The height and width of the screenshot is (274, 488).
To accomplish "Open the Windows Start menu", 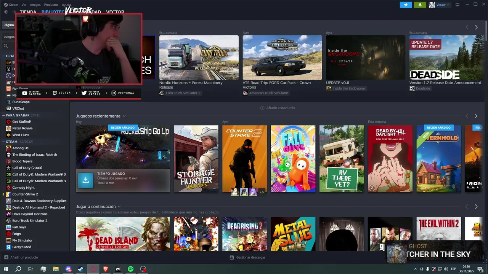I will 6,269.
